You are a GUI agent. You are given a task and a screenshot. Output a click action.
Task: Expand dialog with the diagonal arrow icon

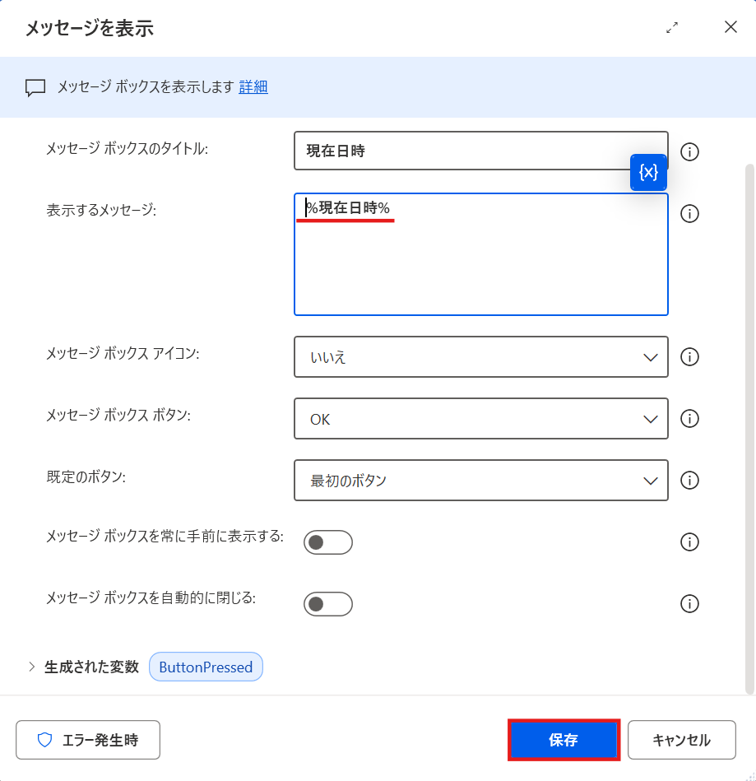671,27
